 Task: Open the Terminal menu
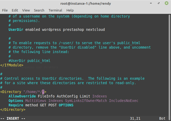(x=55, y=10)
